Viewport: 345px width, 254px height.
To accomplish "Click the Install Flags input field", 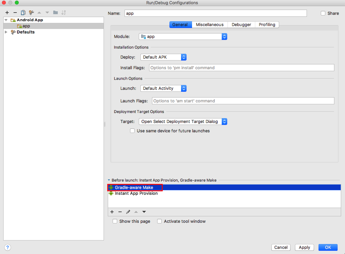I will tap(242, 68).
